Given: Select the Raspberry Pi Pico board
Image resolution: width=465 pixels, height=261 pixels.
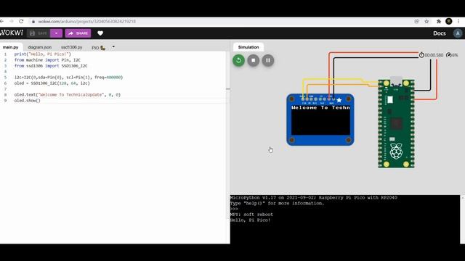Looking at the screenshot, I should (396, 123).
